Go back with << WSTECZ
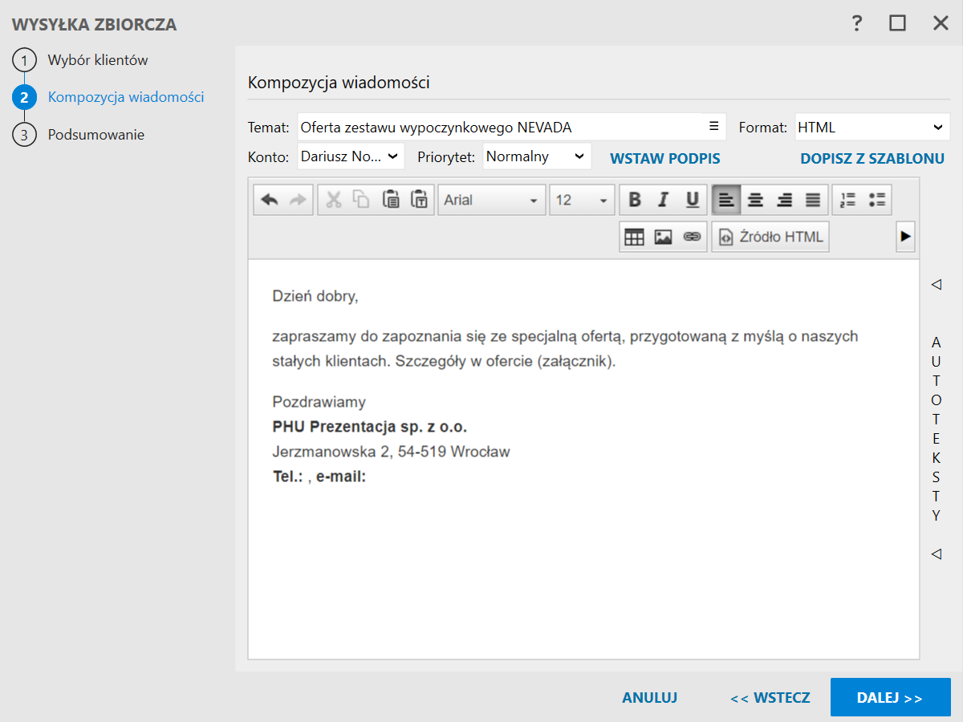The width and height of the screenshot is (963, 722). click(770, 698)
